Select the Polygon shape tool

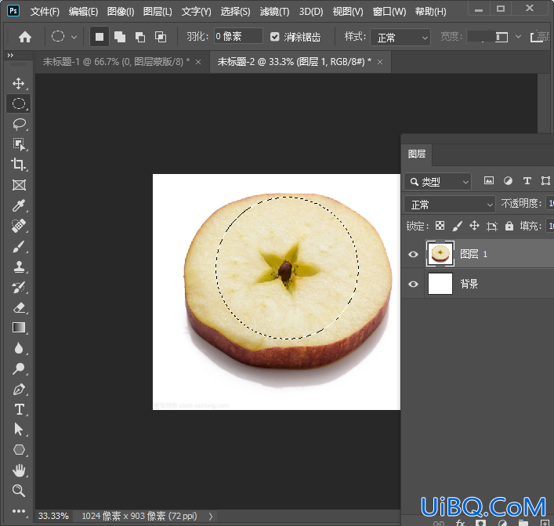click(19, 450)
